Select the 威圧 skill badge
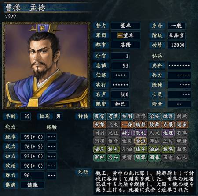 (100, 149)
